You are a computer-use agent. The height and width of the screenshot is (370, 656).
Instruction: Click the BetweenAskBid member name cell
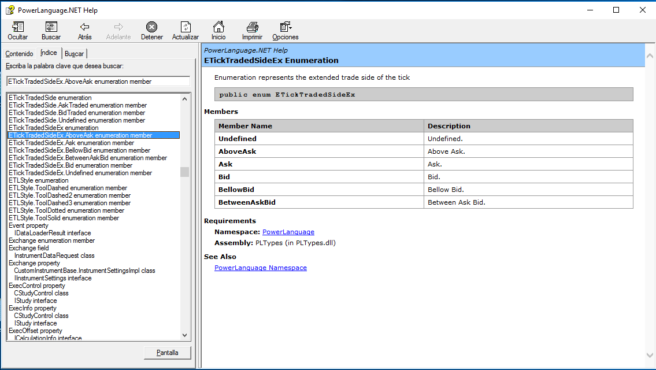[319, 202]
